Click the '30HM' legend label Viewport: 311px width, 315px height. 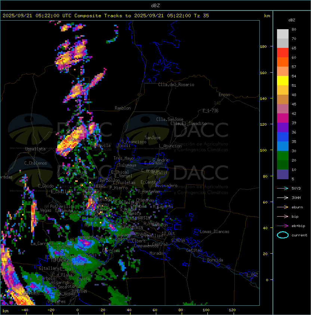click(296, 198)
